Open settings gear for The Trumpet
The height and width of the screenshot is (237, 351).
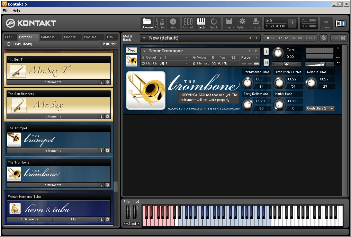[x=108, y=150]
